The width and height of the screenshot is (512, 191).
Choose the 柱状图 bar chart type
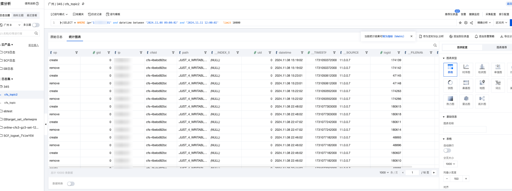tap(482, 69)
